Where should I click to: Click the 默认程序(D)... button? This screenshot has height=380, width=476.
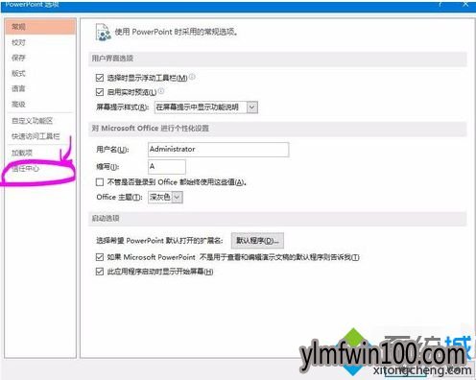coord(257,241)
